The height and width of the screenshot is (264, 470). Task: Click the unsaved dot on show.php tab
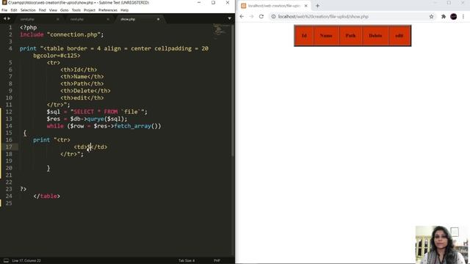pyautogui.click(x=159, y=19)
